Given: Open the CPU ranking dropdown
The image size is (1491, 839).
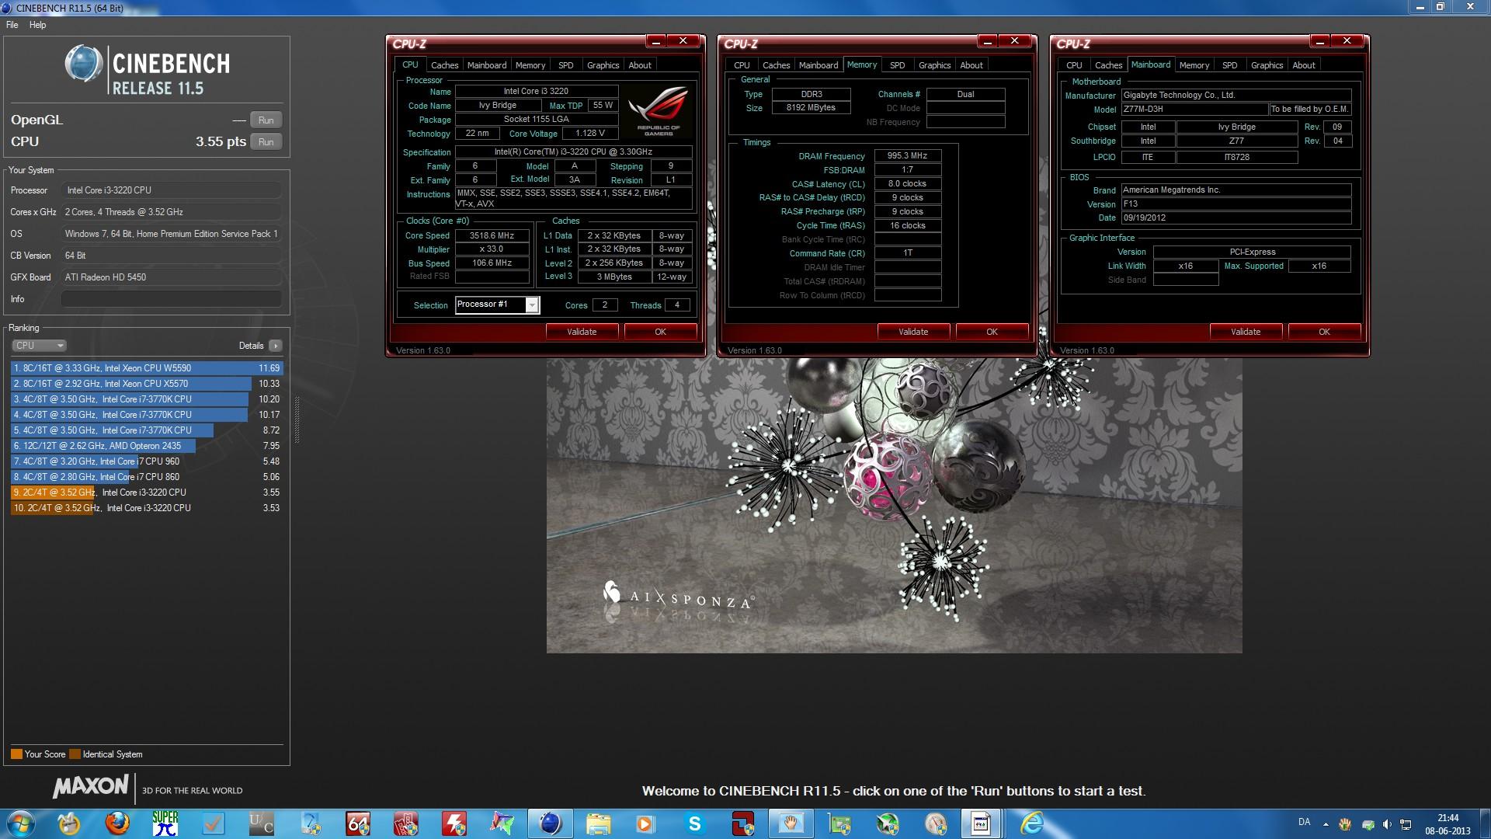Looking at the screenshot, I should (39, 346).
